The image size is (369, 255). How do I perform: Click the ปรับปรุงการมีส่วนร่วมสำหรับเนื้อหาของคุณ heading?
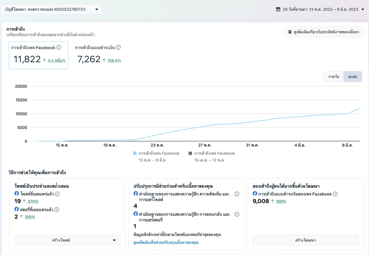click(173, 186)
